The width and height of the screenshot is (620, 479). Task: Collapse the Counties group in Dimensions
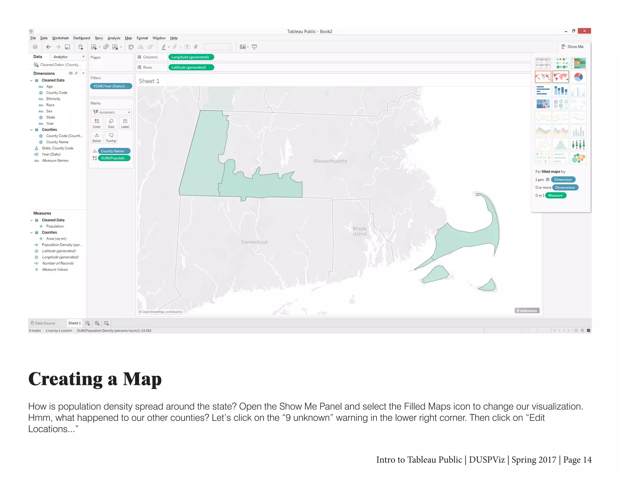(31, 130)
